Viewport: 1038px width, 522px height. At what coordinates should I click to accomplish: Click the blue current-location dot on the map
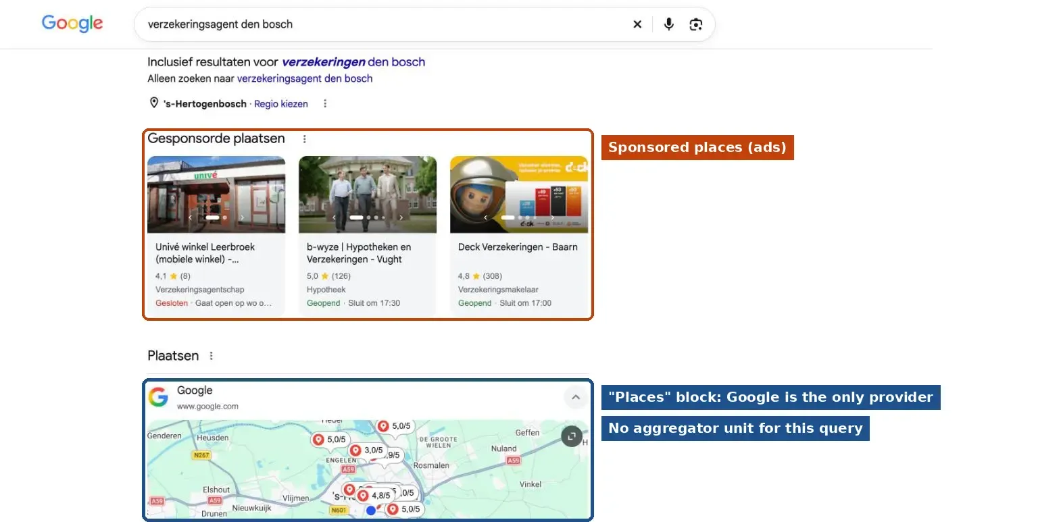(370, 511)
